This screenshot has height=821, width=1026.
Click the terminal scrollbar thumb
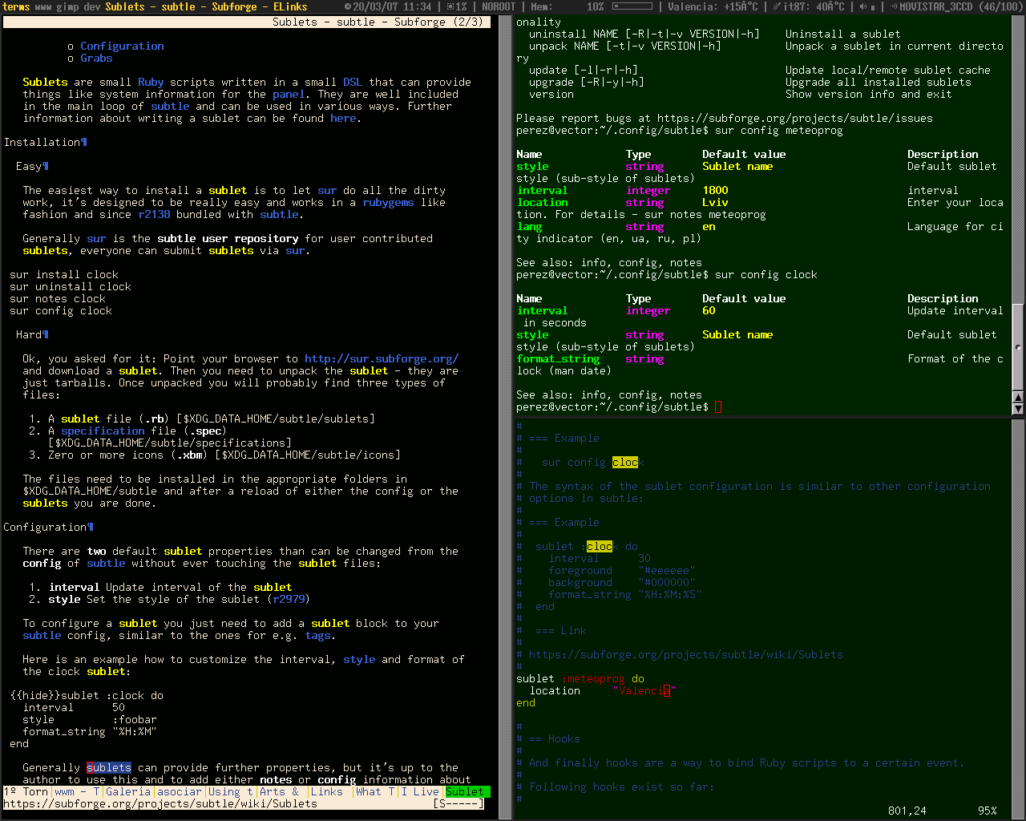point(1018,347)
